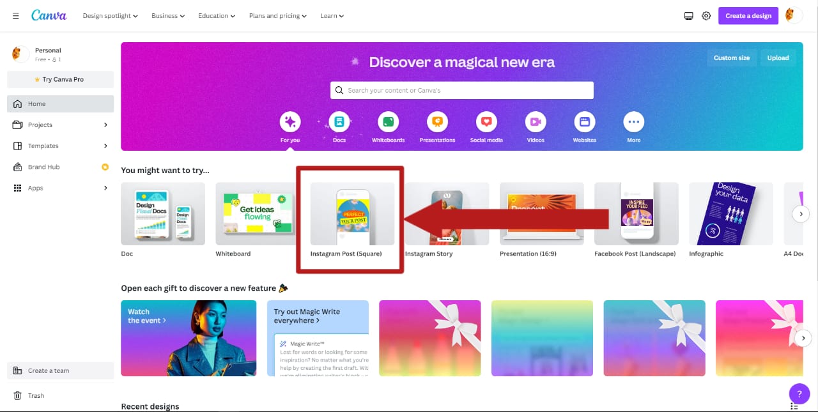Open the Learn dropdown menu
This screenshot has width=818, height=412.
coord(332,15)
